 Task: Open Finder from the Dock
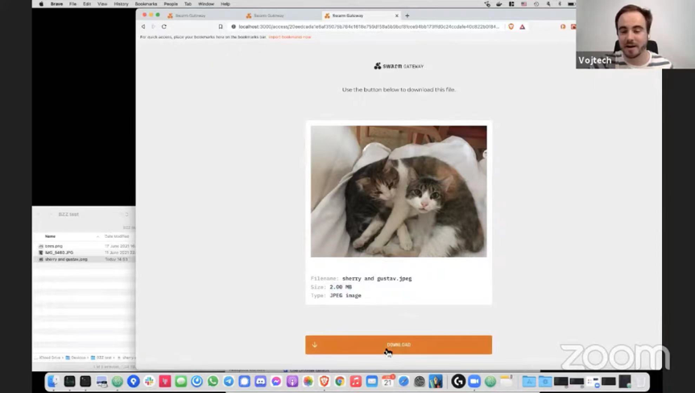(53, 381)
